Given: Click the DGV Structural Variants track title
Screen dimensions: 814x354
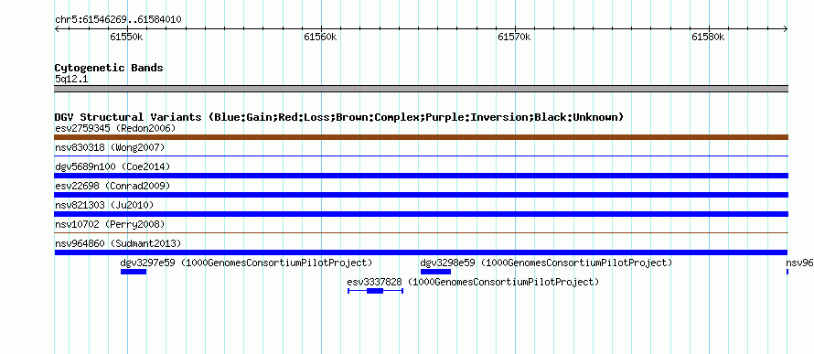Looking at the screenshot, I should coord(338,117).
